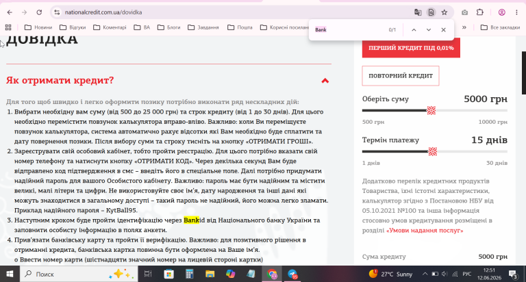Image resolution: width=526 pixels, height=282 pixels.
Task: Go back to the previous page
Action: pos(10,12)
